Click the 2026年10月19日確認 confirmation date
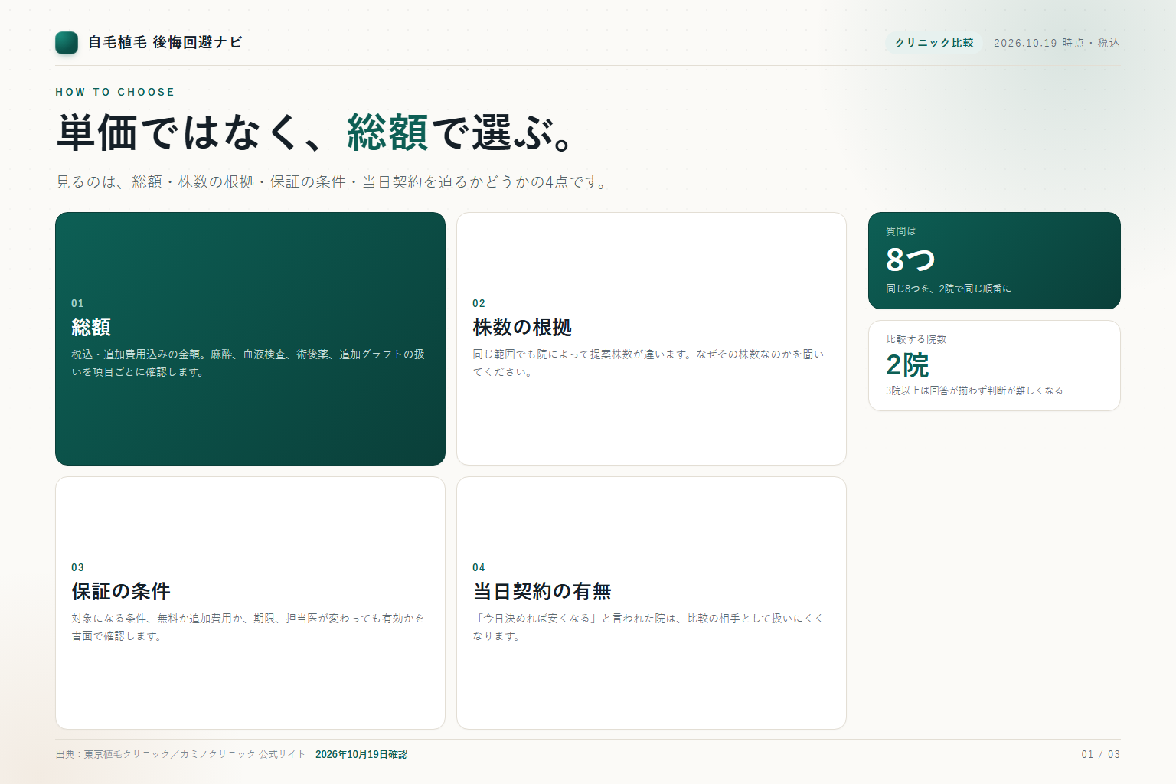This screenshot has height=784, width=1176. click(361, 754)
